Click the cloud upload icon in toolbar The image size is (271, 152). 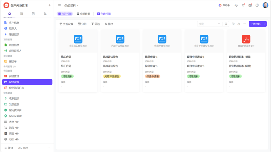(233, 24)
